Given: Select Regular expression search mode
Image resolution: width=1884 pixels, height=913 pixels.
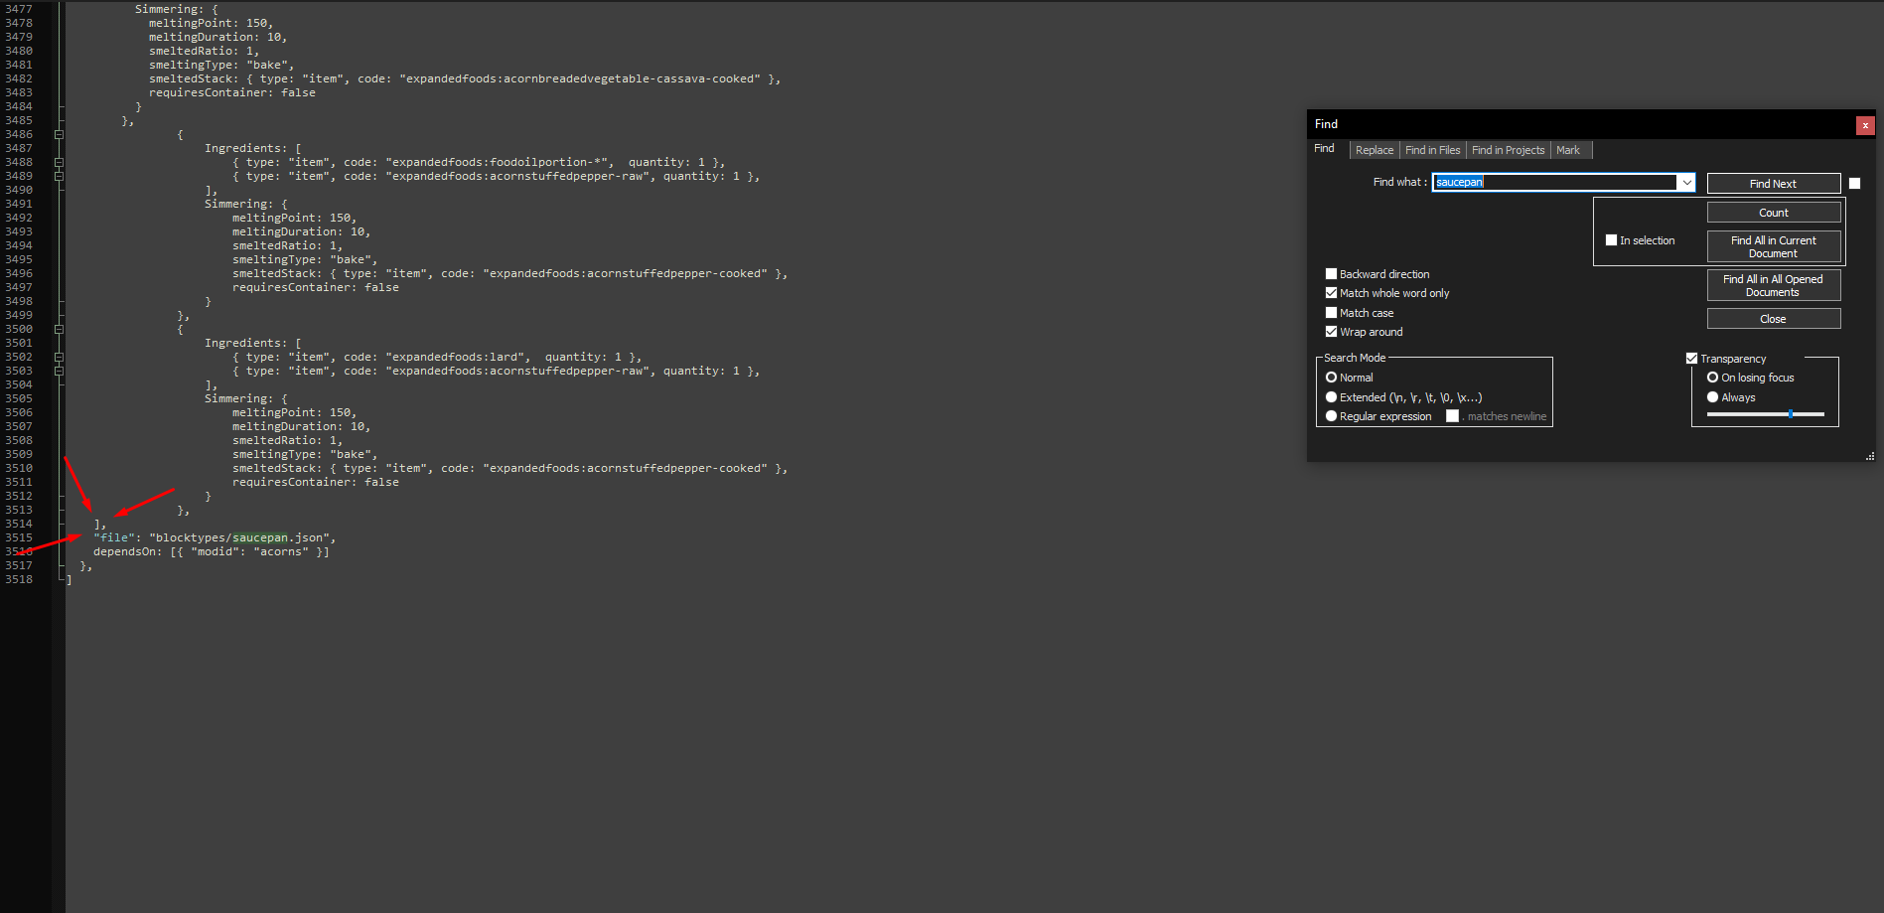Looking at the screenshot, I should click(x=1331, y=416).
